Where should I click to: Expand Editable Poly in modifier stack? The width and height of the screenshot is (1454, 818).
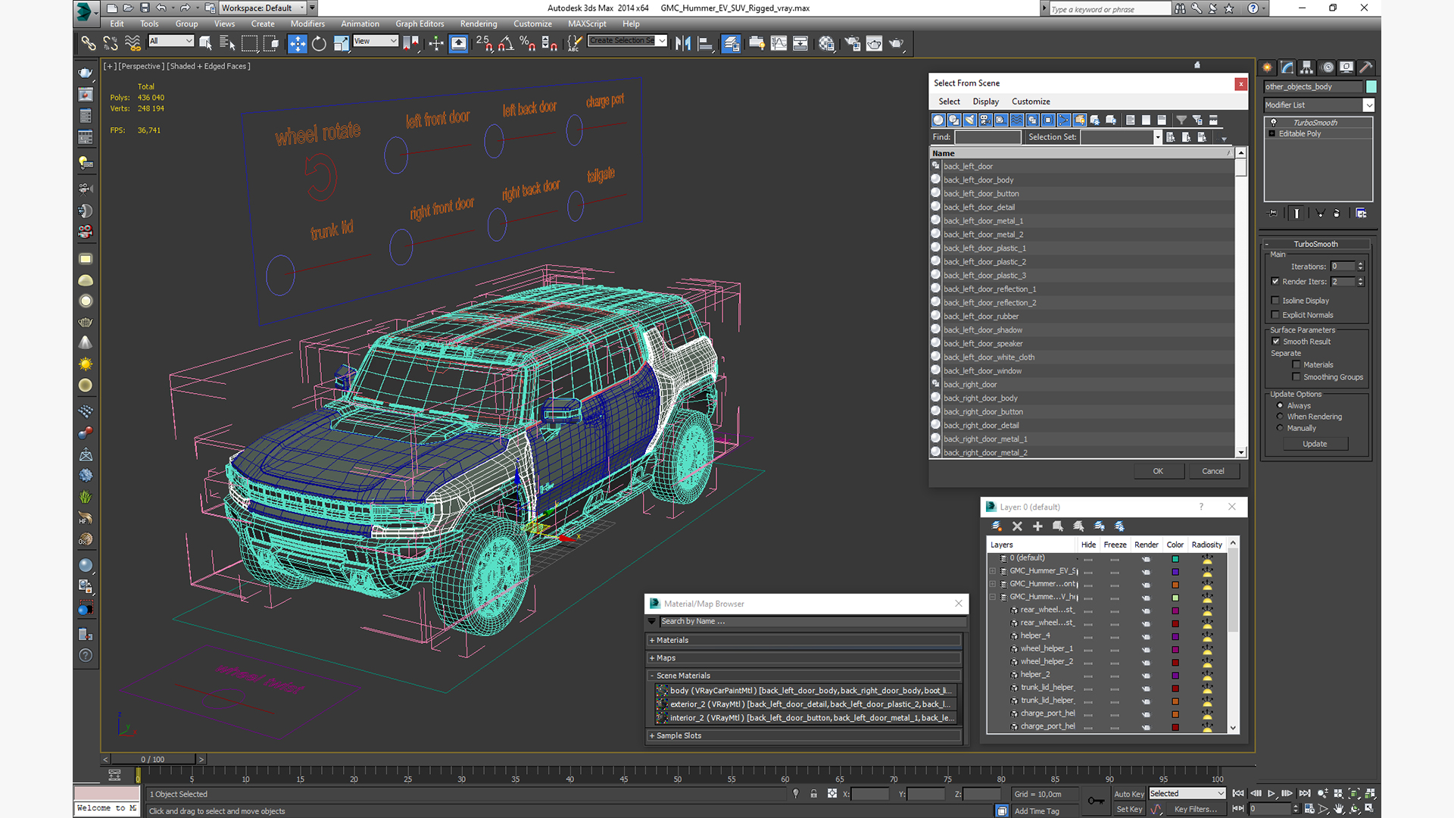[1272, 134]
